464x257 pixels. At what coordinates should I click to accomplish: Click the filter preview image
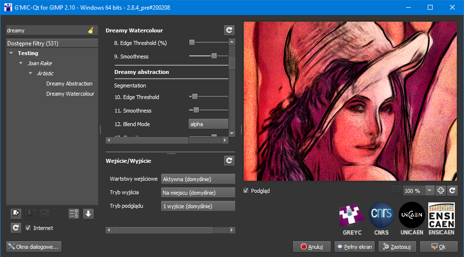click(350, 101)
